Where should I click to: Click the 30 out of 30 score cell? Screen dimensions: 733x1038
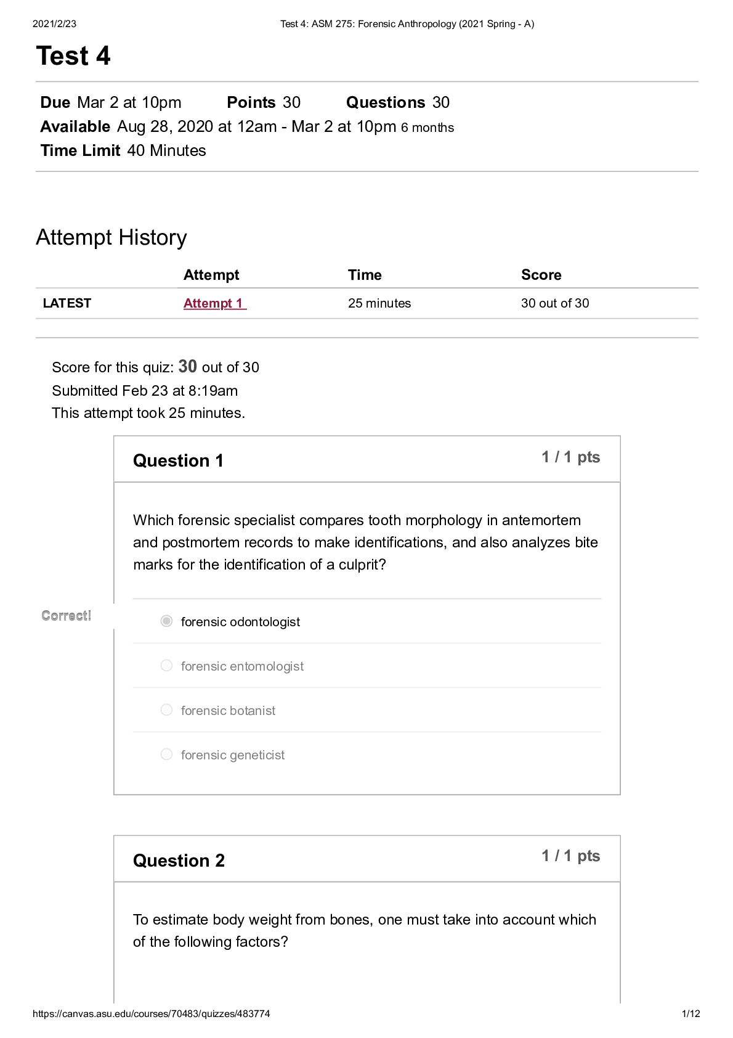(x=555, y=303)
